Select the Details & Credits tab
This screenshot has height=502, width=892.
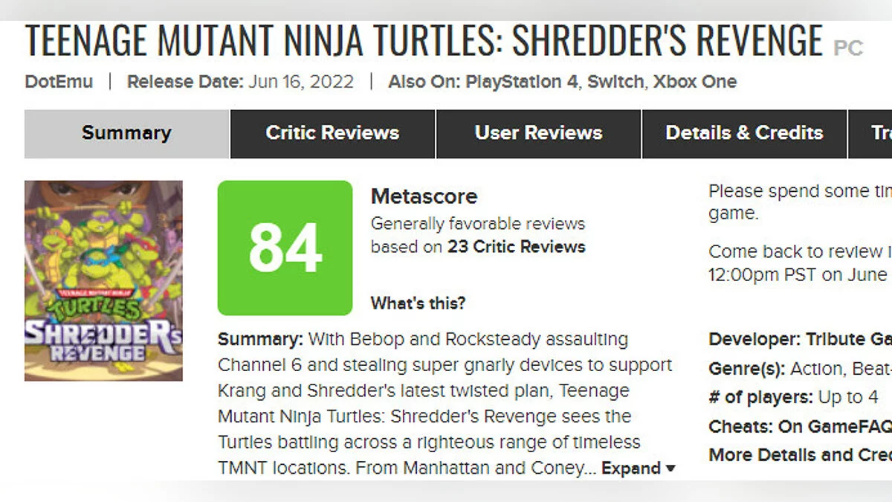744,134
